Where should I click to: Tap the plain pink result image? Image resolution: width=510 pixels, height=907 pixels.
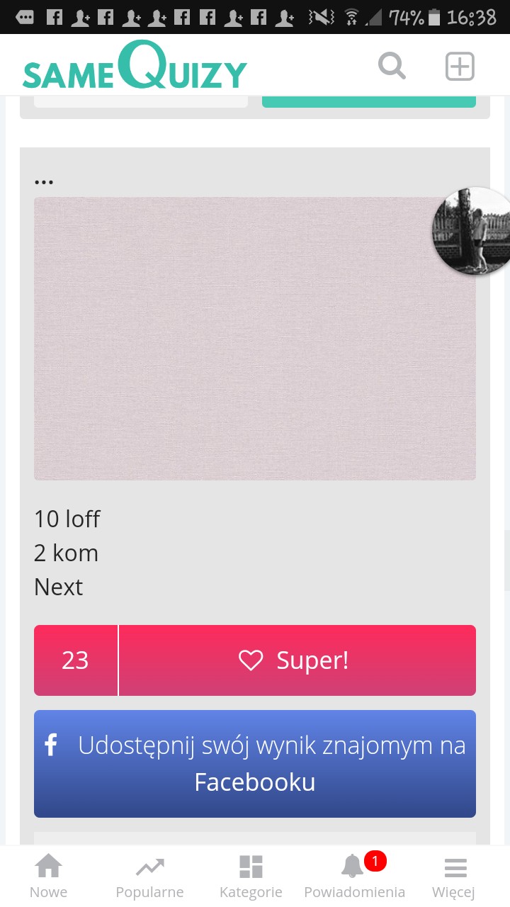[x=255, y=339]
